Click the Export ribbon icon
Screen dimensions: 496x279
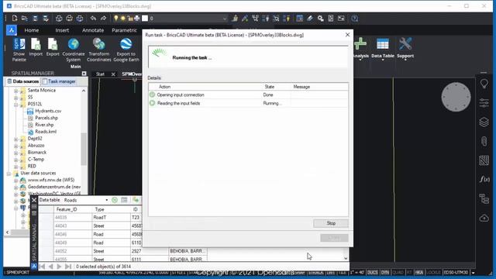coord(53,47)
